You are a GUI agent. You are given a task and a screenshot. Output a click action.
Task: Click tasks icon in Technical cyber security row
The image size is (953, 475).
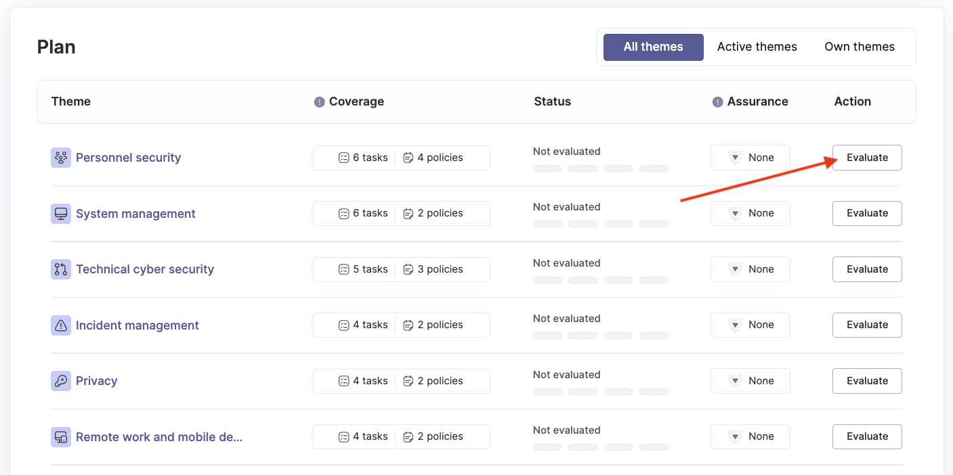click(343, 269)
